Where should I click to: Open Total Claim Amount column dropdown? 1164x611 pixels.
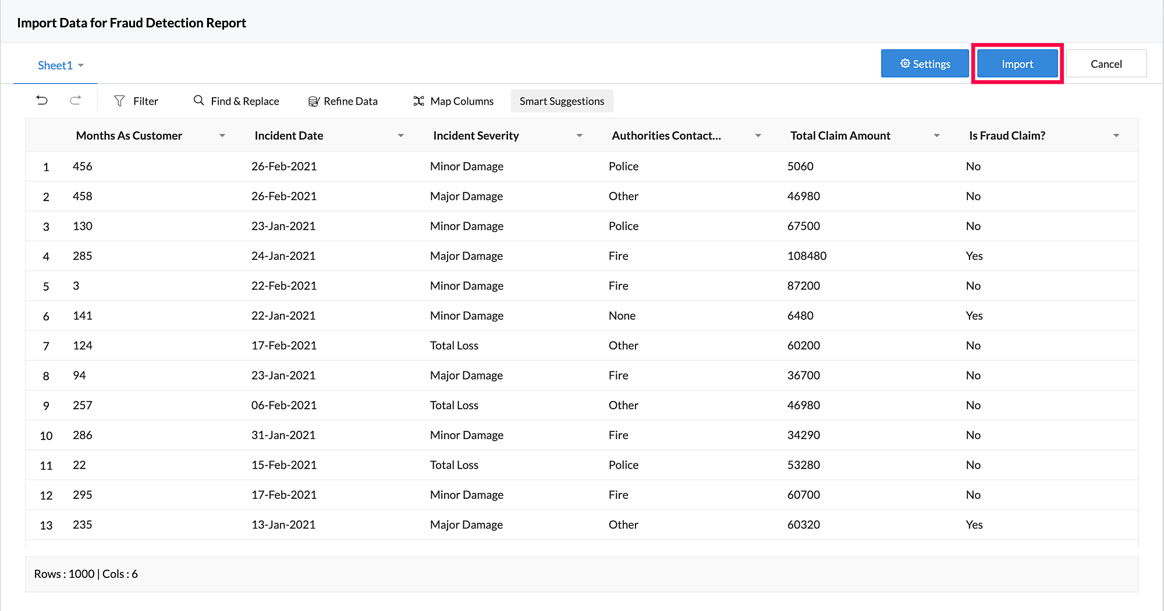937,135
